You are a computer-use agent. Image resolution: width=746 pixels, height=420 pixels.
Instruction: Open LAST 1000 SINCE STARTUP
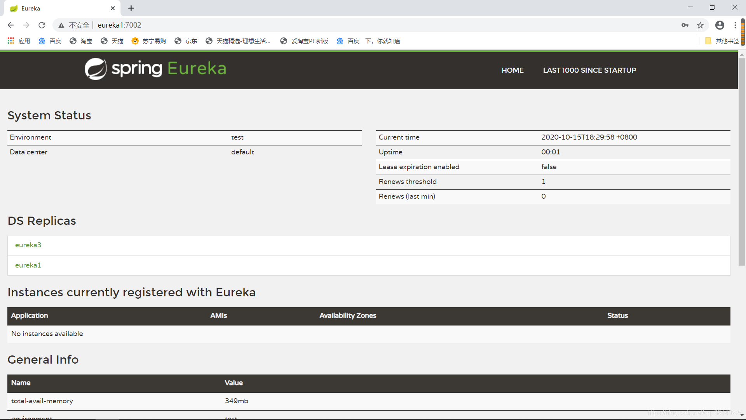pyautogui.click(x=589, y=70)
